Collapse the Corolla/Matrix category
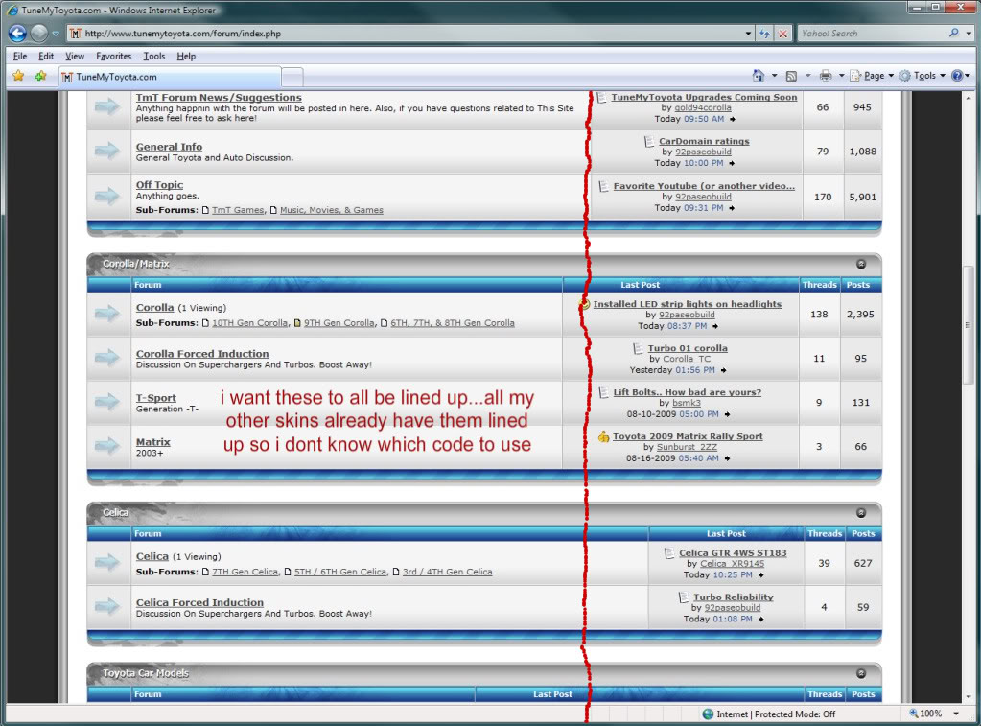This screenshot has height=726, width=981. [861, 264]
